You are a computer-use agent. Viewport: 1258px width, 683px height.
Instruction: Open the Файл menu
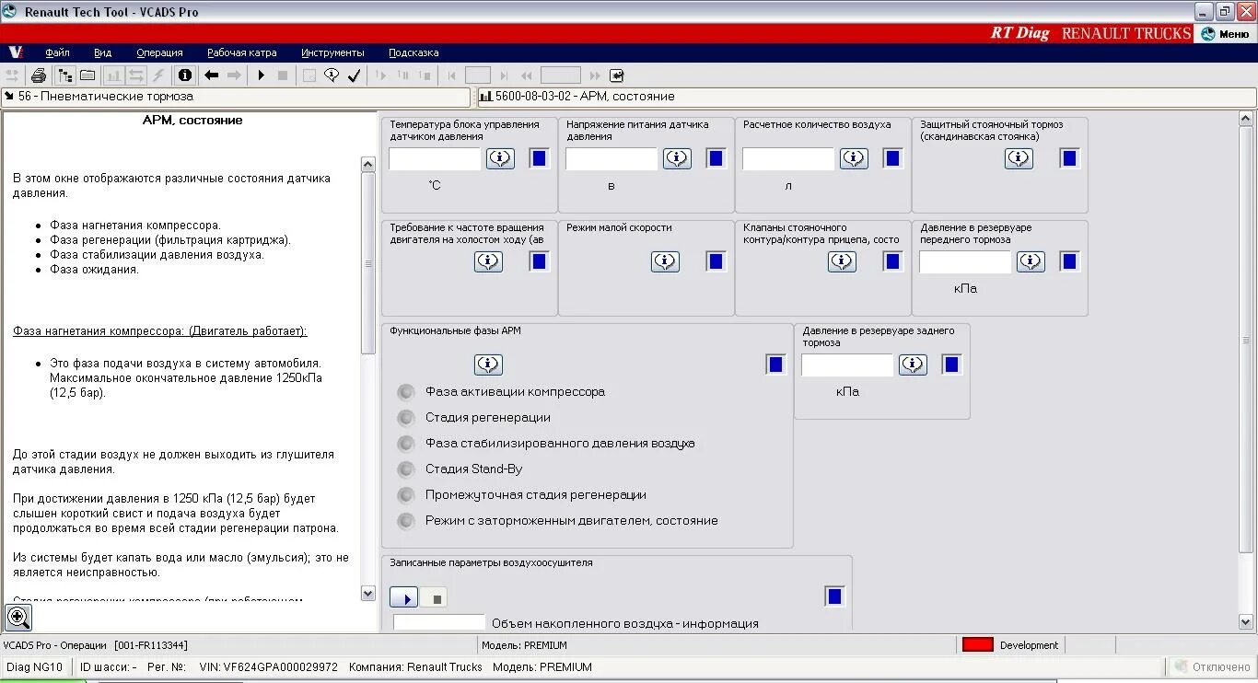click(x=57, y=52)
